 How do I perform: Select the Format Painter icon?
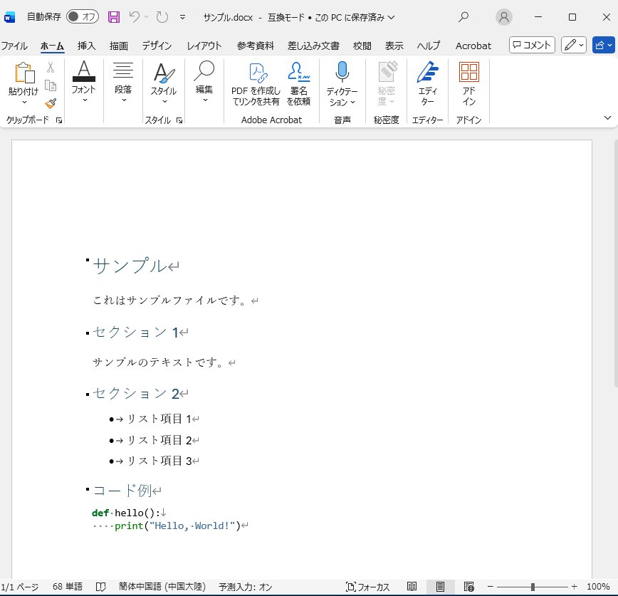[51, 103]
